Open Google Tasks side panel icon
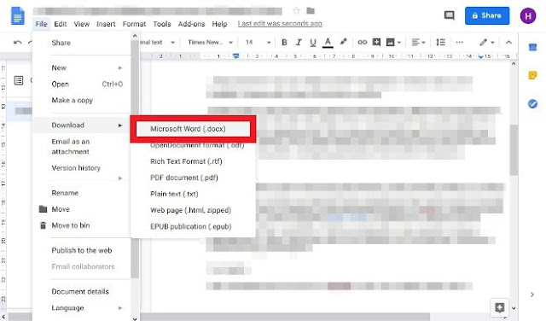This screenshot has height=321, width=546. [532, 103]
